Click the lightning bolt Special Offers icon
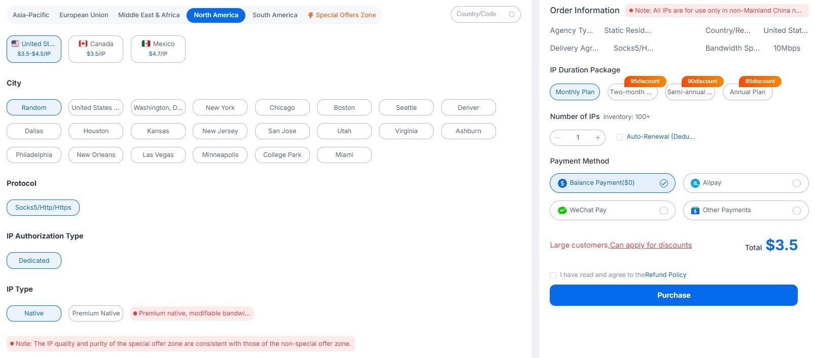Screen dimensions: 815x358 pyautogui.click(x=310, y=15)
